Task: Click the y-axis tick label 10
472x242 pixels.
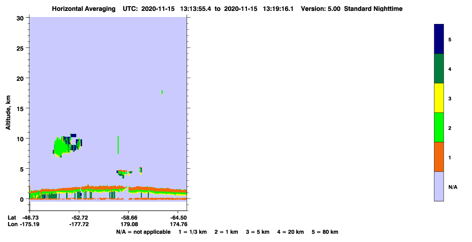Action: click(x=21, y=139)
